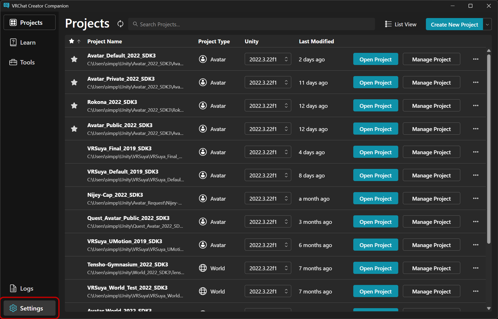Image resolution: width=498 pixels, height=319 pixels.
Task: Manage Project for Nijey-Cap_2022_SDK3
Action: (x=431, y=199)
